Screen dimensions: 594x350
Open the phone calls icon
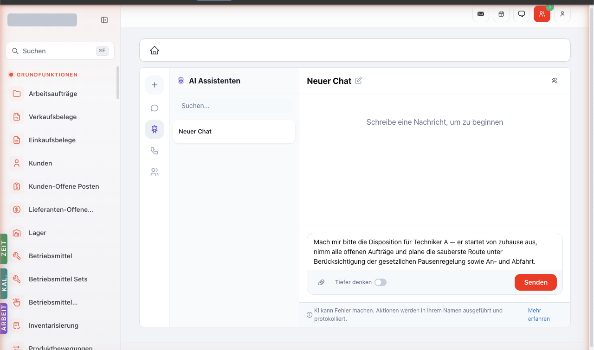point(155,151)
